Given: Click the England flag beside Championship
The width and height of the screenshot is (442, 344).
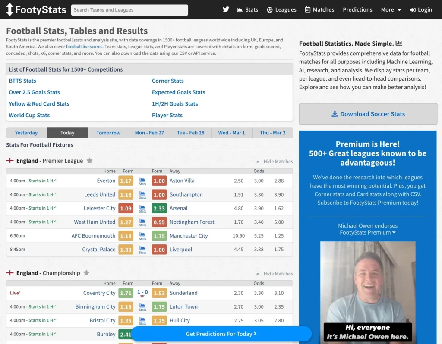Looking at the screenshot, I should [10, 273].
